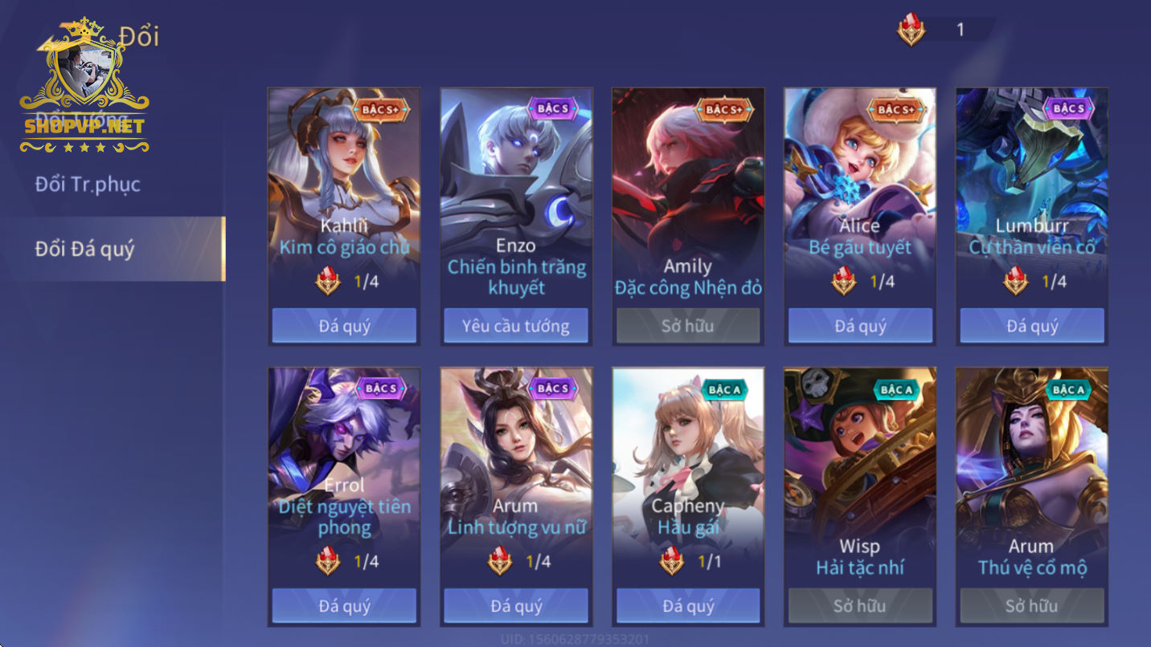
Task: Click the SHOPVP.NET crest logo
Action: 84,87
